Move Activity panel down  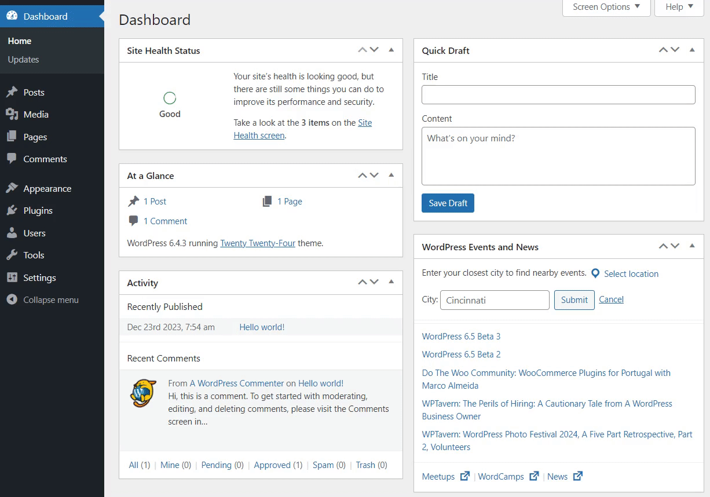click(374, 283)
